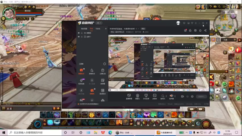Viewport: 242px width, 136px height.
Task: Click the 虚拟形象 download icon
Action: pos(81,90)
